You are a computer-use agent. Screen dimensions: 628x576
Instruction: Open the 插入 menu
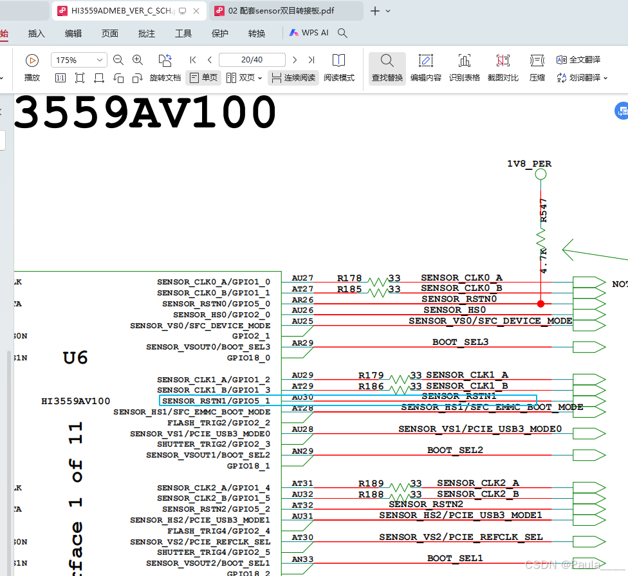[x=37, y=33]
